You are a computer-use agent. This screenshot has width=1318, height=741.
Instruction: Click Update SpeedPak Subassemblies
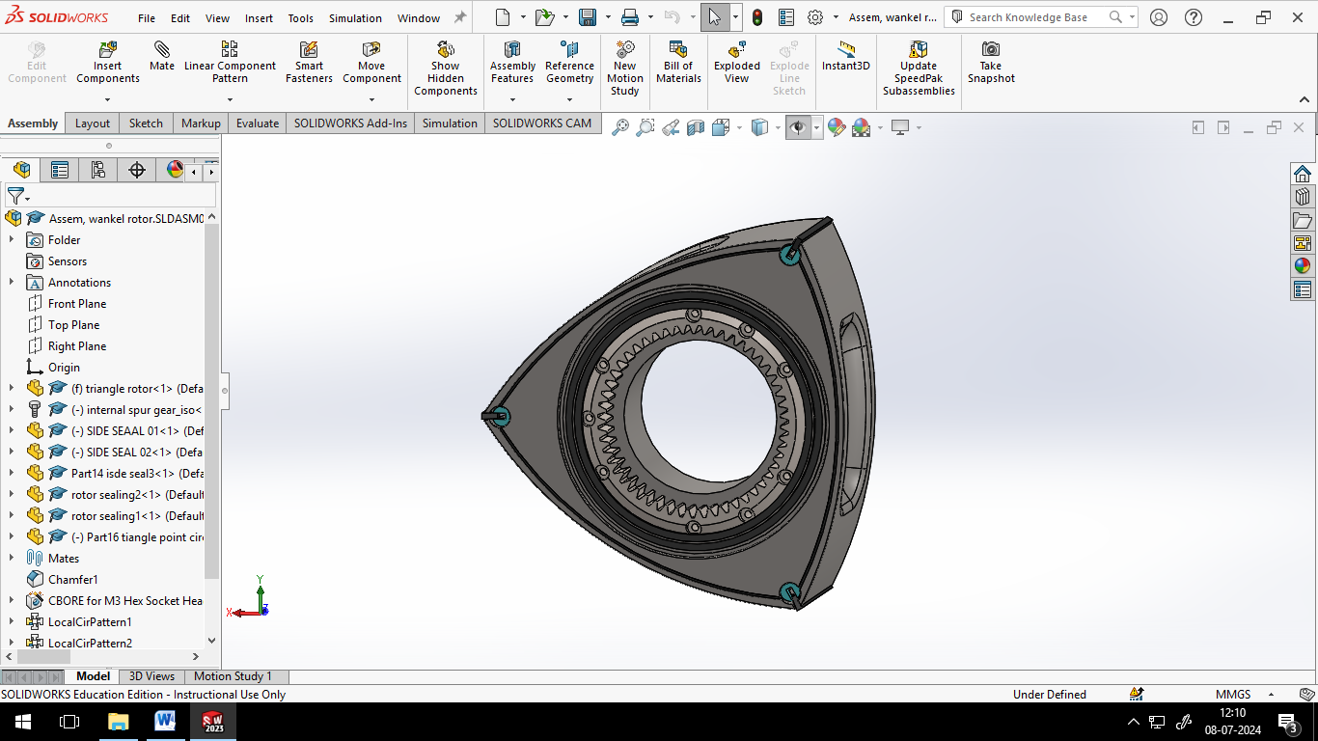point(919,69)
